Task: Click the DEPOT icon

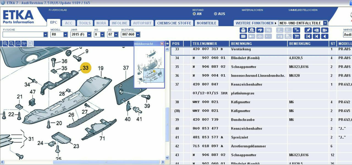Action: [288, 30]
